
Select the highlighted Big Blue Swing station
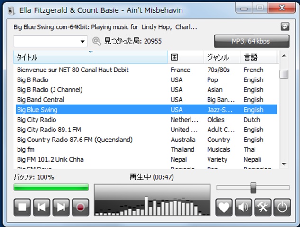pos(146,110)
